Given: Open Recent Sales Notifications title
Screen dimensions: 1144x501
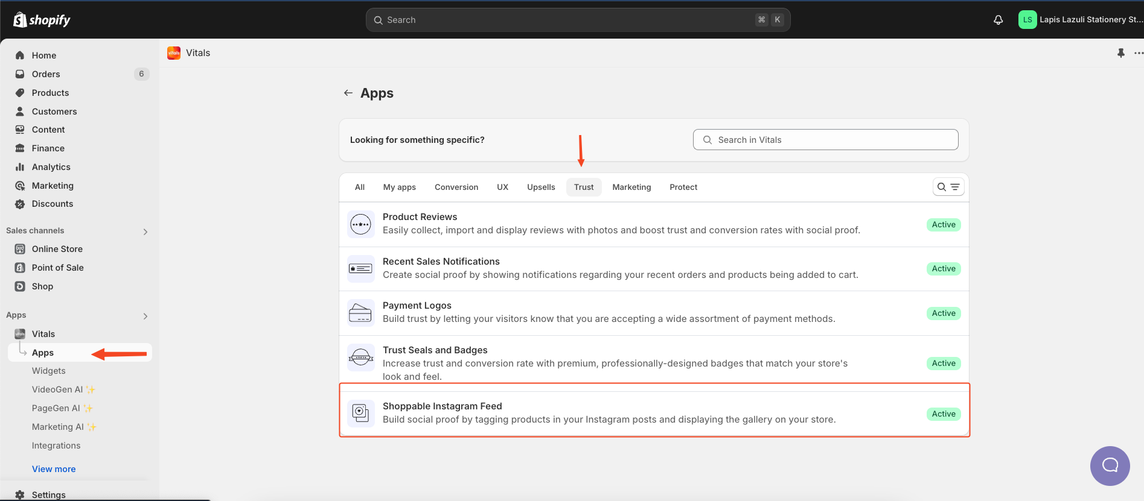Looking at the screenshot, I should pos(441,262).
